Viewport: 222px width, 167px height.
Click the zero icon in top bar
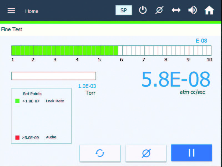click(159, 10)
